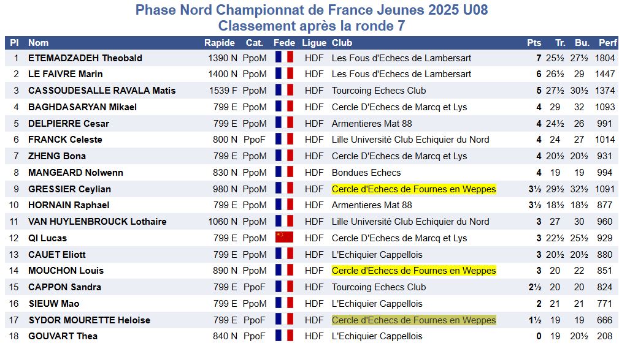Image resolution: width=619 pixels, height=346 pixels.
Task: Click the Perf column header
Action: click(x=607, y=43)
